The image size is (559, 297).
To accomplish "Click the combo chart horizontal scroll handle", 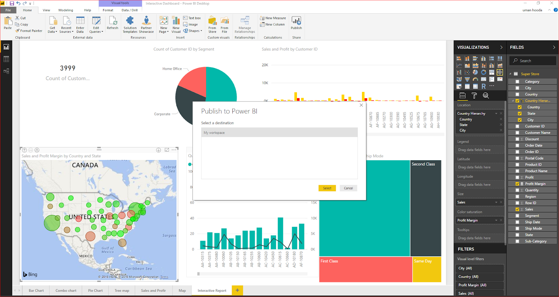I will (199, 274).
